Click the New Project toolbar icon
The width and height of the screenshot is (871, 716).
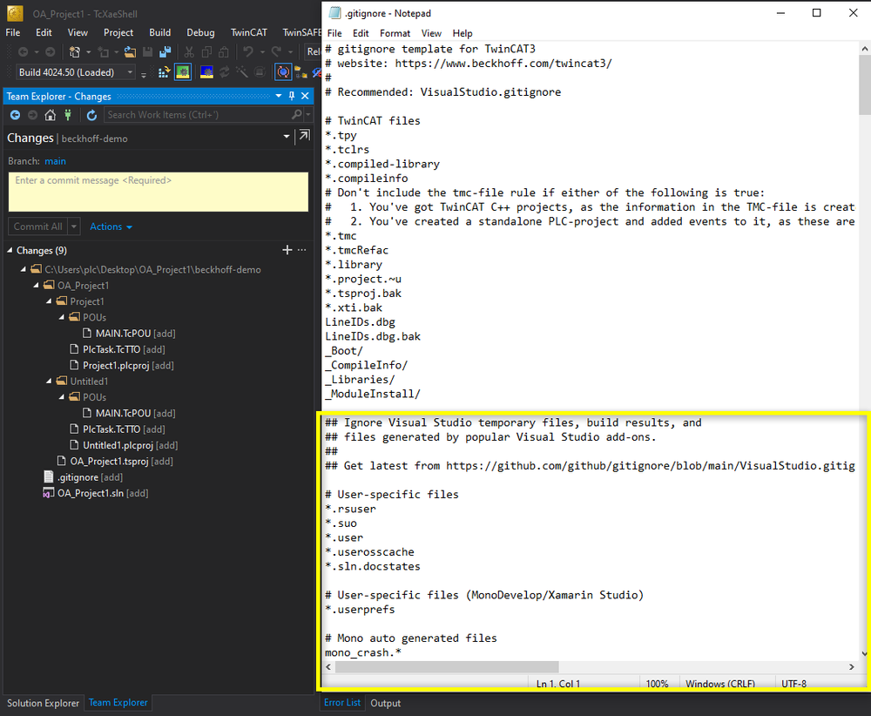74,52
